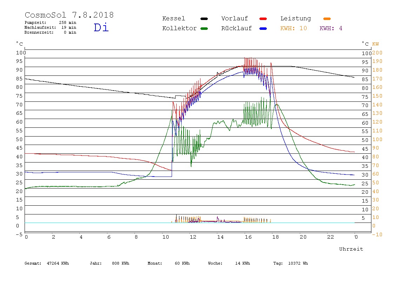The image size is (403, 285).
Task: Select the chart title 'CosmoSol 7.8.2018'
Action: tap(69, 15)
